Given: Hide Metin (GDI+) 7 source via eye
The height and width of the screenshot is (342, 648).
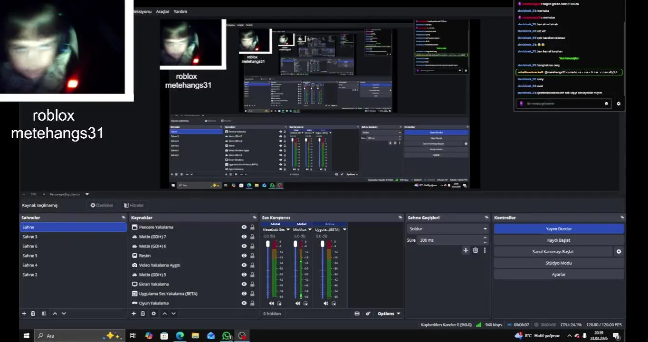Looking at the screenshot, I should [x=244, y=237].
